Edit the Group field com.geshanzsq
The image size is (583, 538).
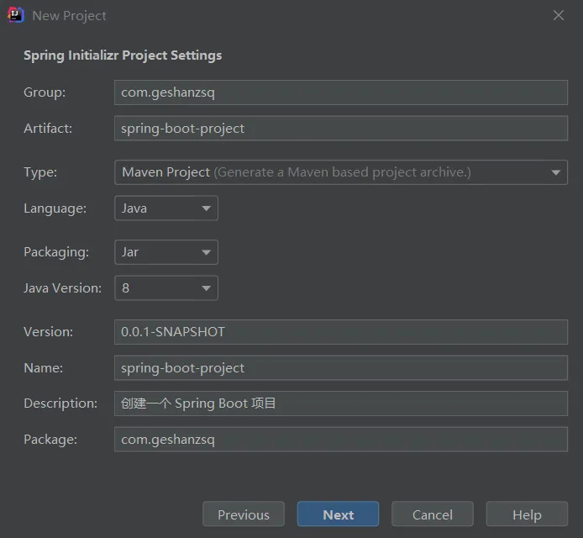tap(340, 92)
